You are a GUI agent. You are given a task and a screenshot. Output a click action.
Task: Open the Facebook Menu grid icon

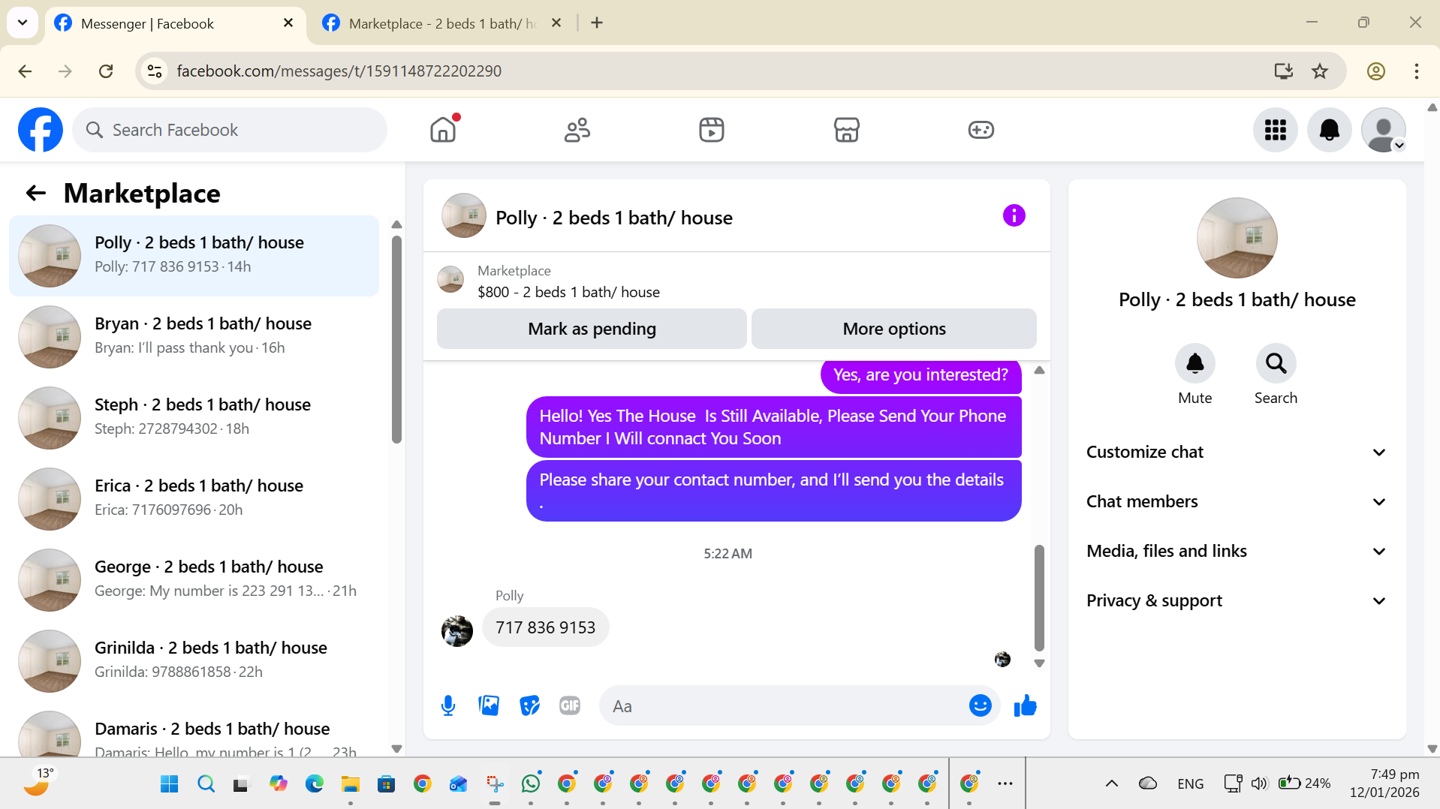(x=1275, y=130)
